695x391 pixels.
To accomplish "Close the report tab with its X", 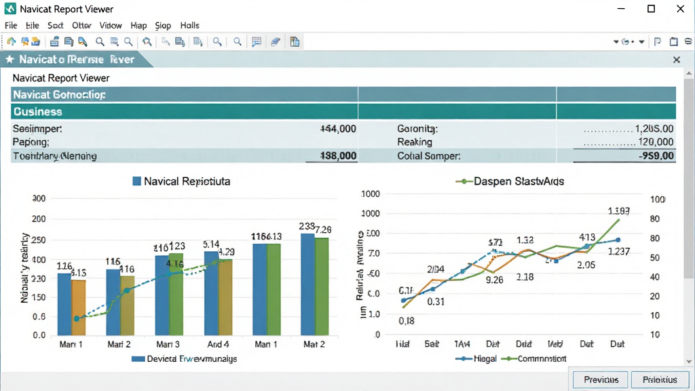I will (677, 60).
